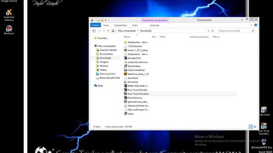Sort by the Título column header
The height and width of the screenshot is (153, 273).
[x=163, y=37]
